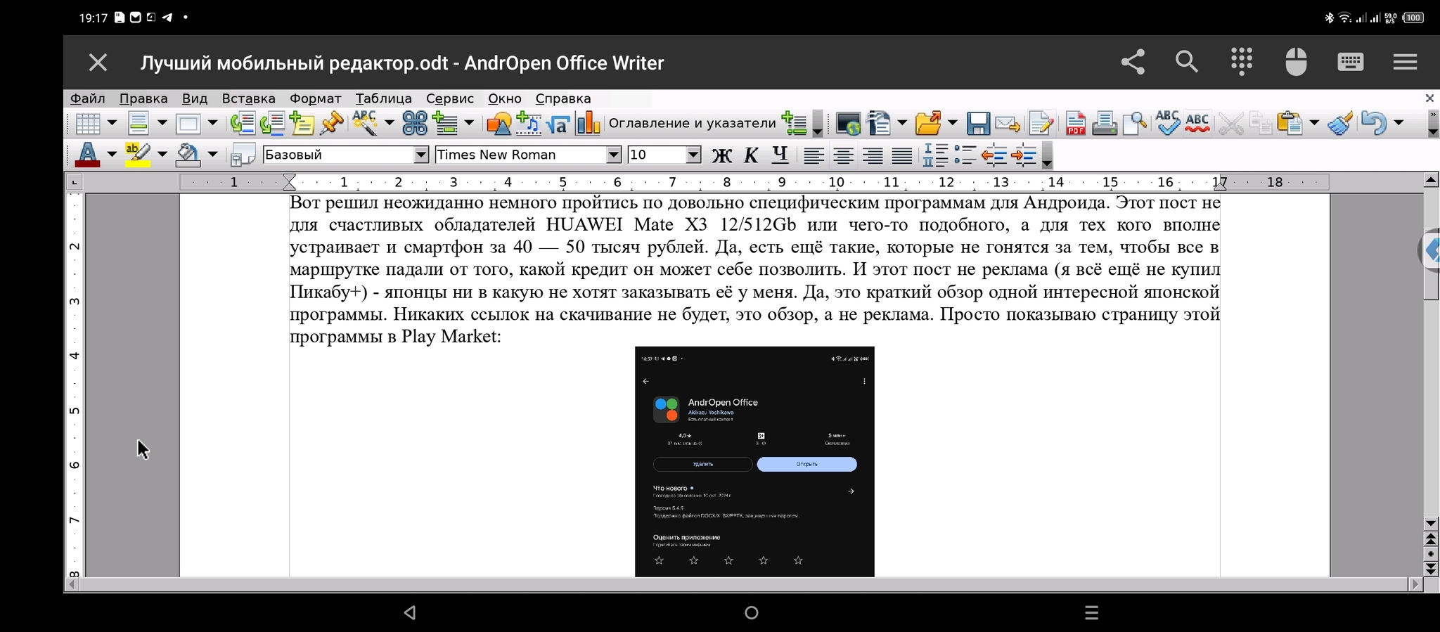Screen dimensions: 1440x632
Task: Insert a table using the table icon
Action: (87, 124)
